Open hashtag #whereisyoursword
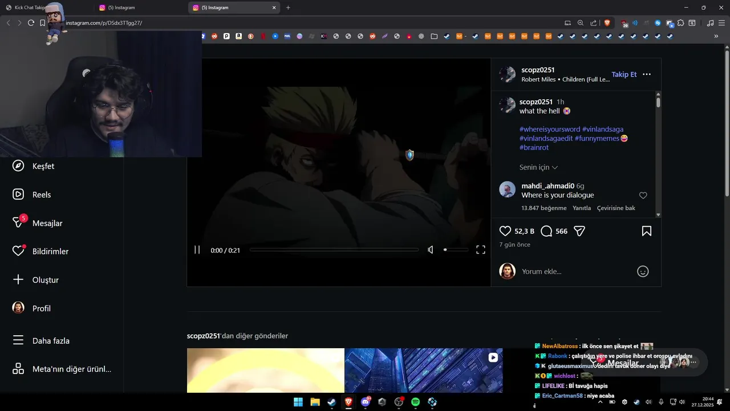The height and width of the screenshot is (411, 730). pos(550,129)
